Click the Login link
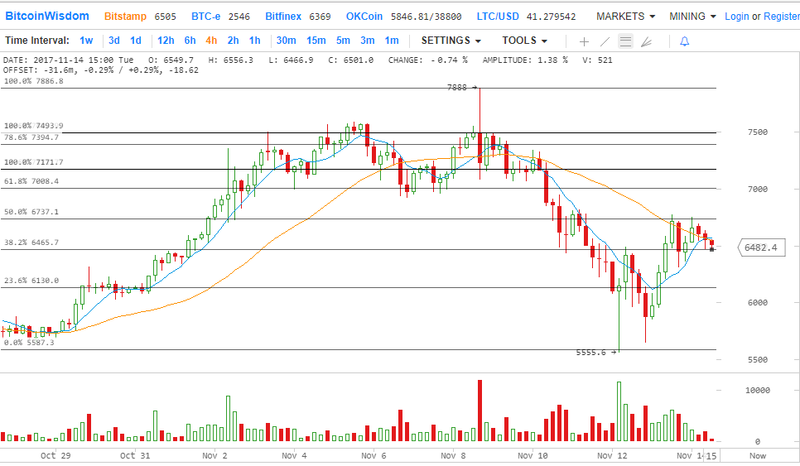 point(736,17)
